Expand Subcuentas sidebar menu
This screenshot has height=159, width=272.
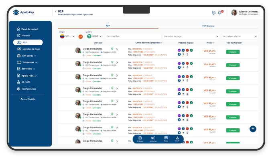[x=27, y=62]
